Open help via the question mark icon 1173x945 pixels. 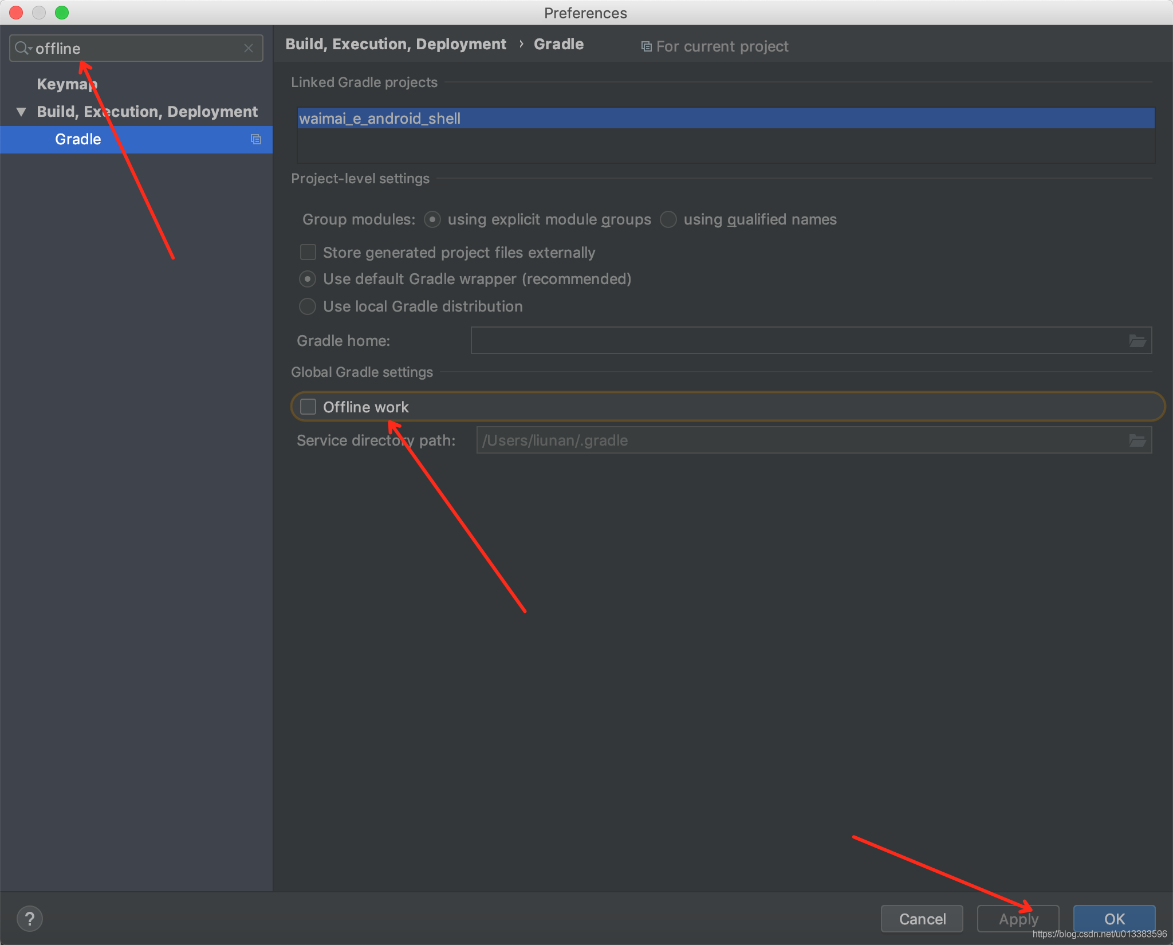click(30, 918)
